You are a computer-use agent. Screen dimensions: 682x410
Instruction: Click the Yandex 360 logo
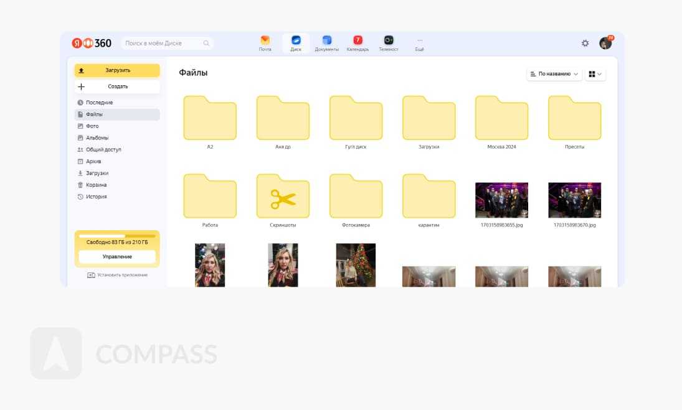coord(92,43)
